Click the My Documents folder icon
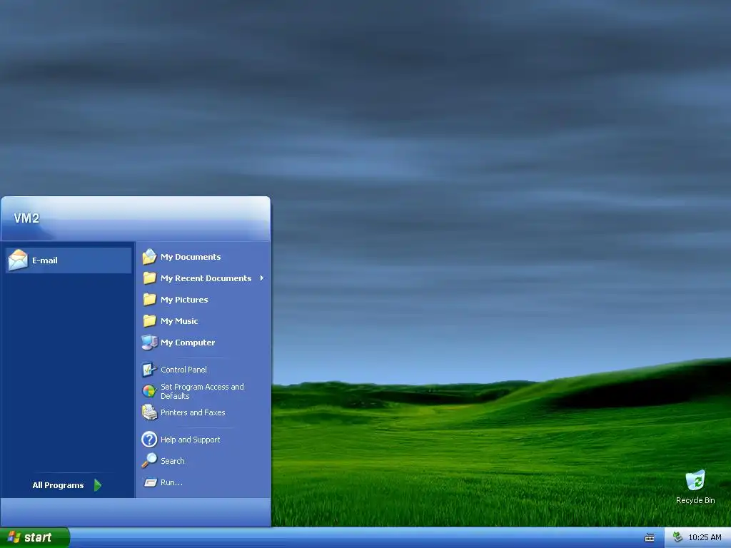The image size is (731, 548). [x=149, y=257]
